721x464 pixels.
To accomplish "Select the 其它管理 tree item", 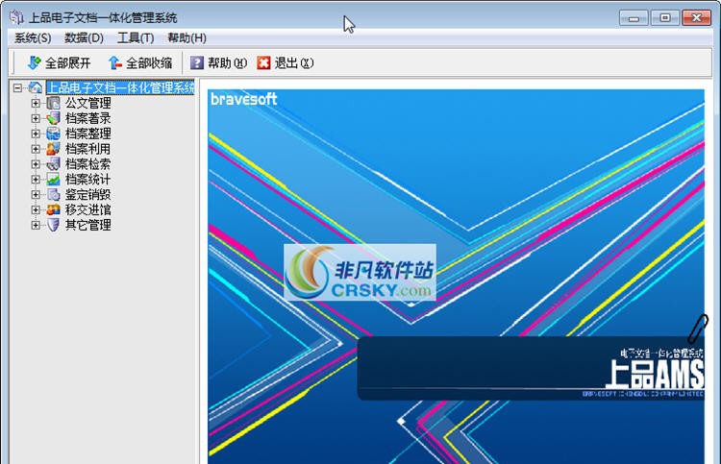I will tap(87, 225).
